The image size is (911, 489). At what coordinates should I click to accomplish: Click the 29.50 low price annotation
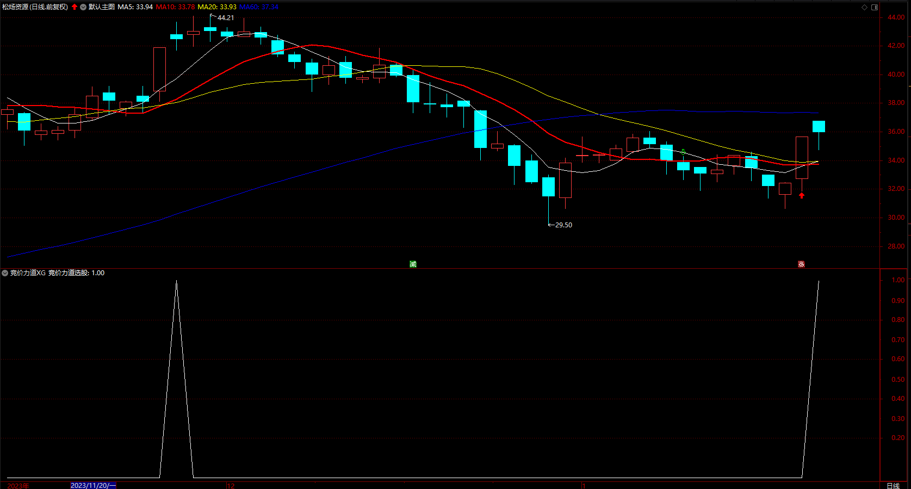click(563, 225)
